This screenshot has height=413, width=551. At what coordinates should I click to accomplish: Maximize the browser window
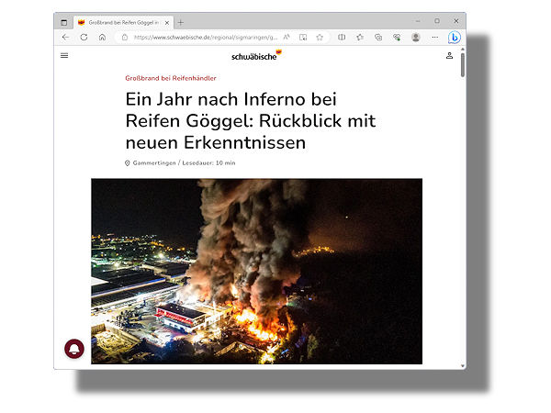coord(437,21)
